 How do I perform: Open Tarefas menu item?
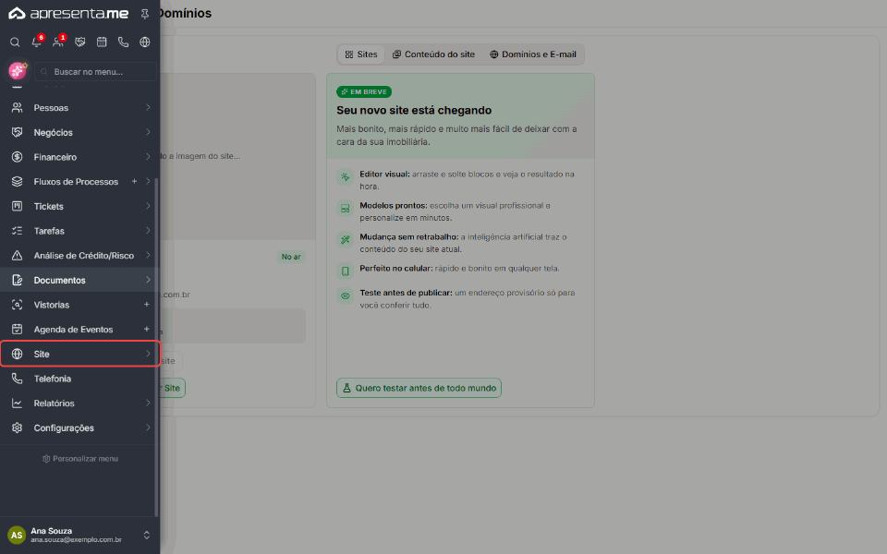pyautogui.click(x=79, y=231)
